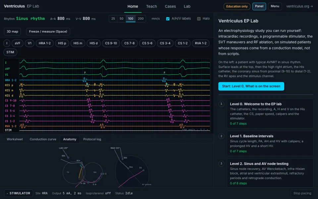Toggle the CS 1-2 channel chip

(x=183, y=43)
